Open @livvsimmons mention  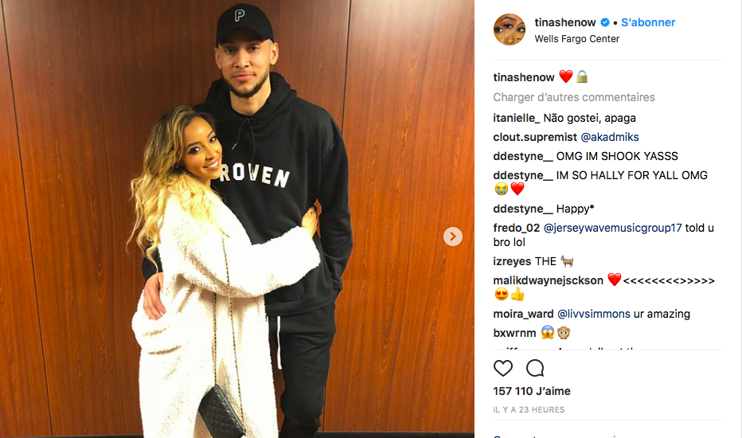tap(593, 314)
